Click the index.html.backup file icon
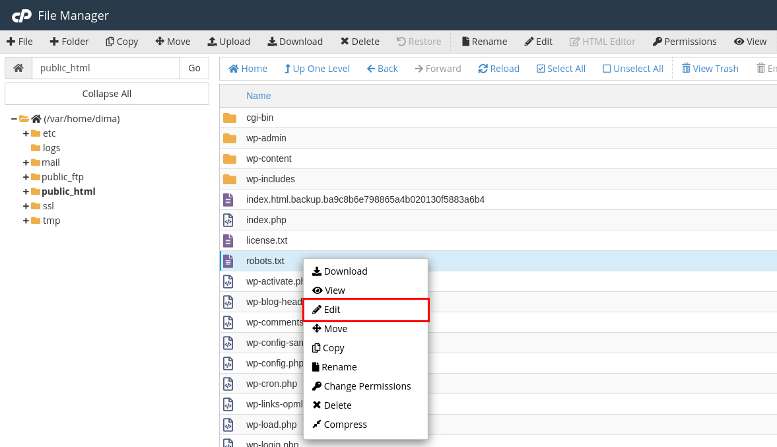The image size is (777, 447). [x=228, y=199]
